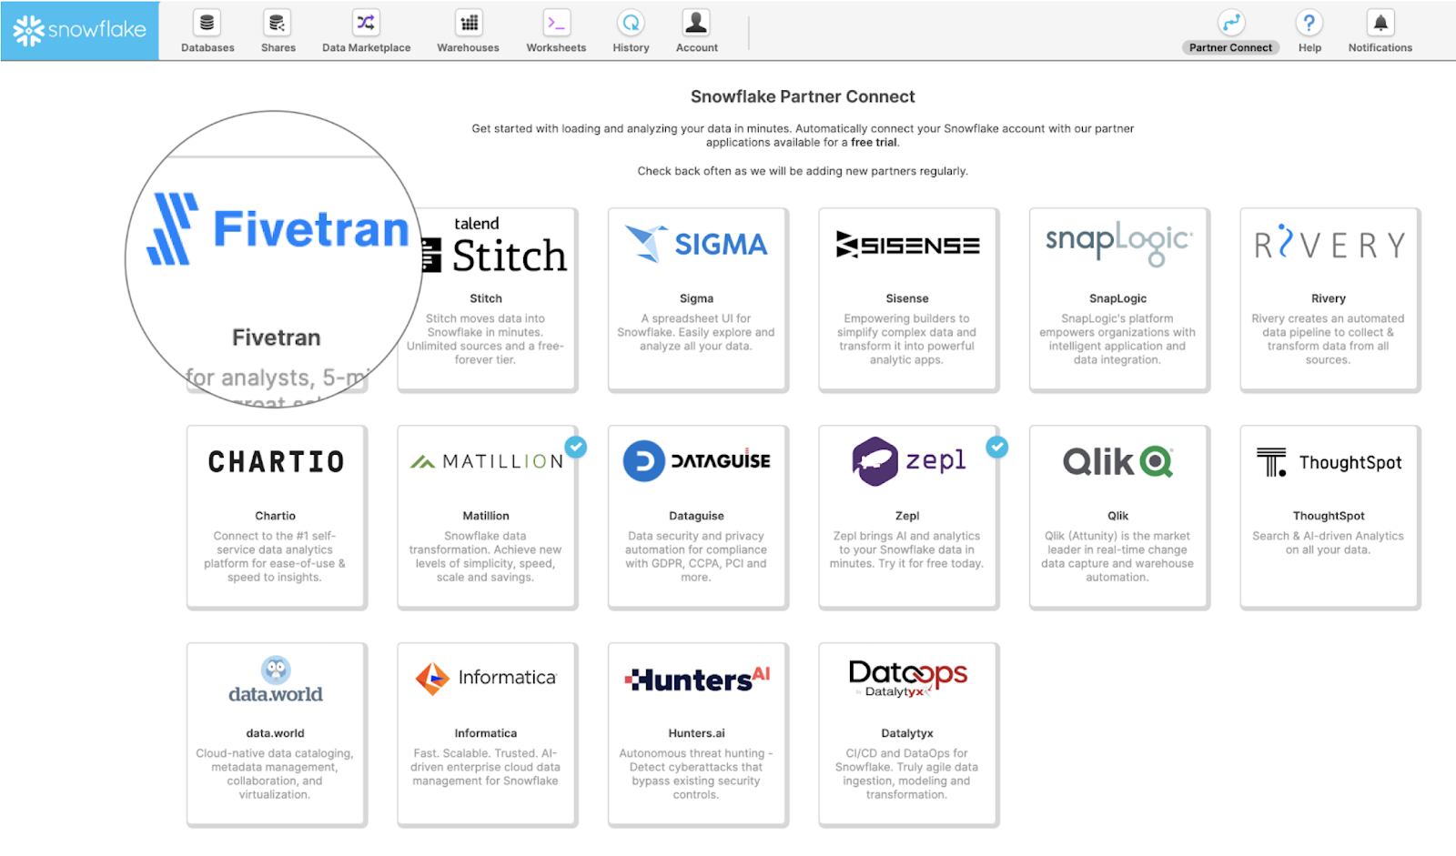Open the History icon
The image size is (1456, 856).
pyautogui.click(x=631, y=23)
